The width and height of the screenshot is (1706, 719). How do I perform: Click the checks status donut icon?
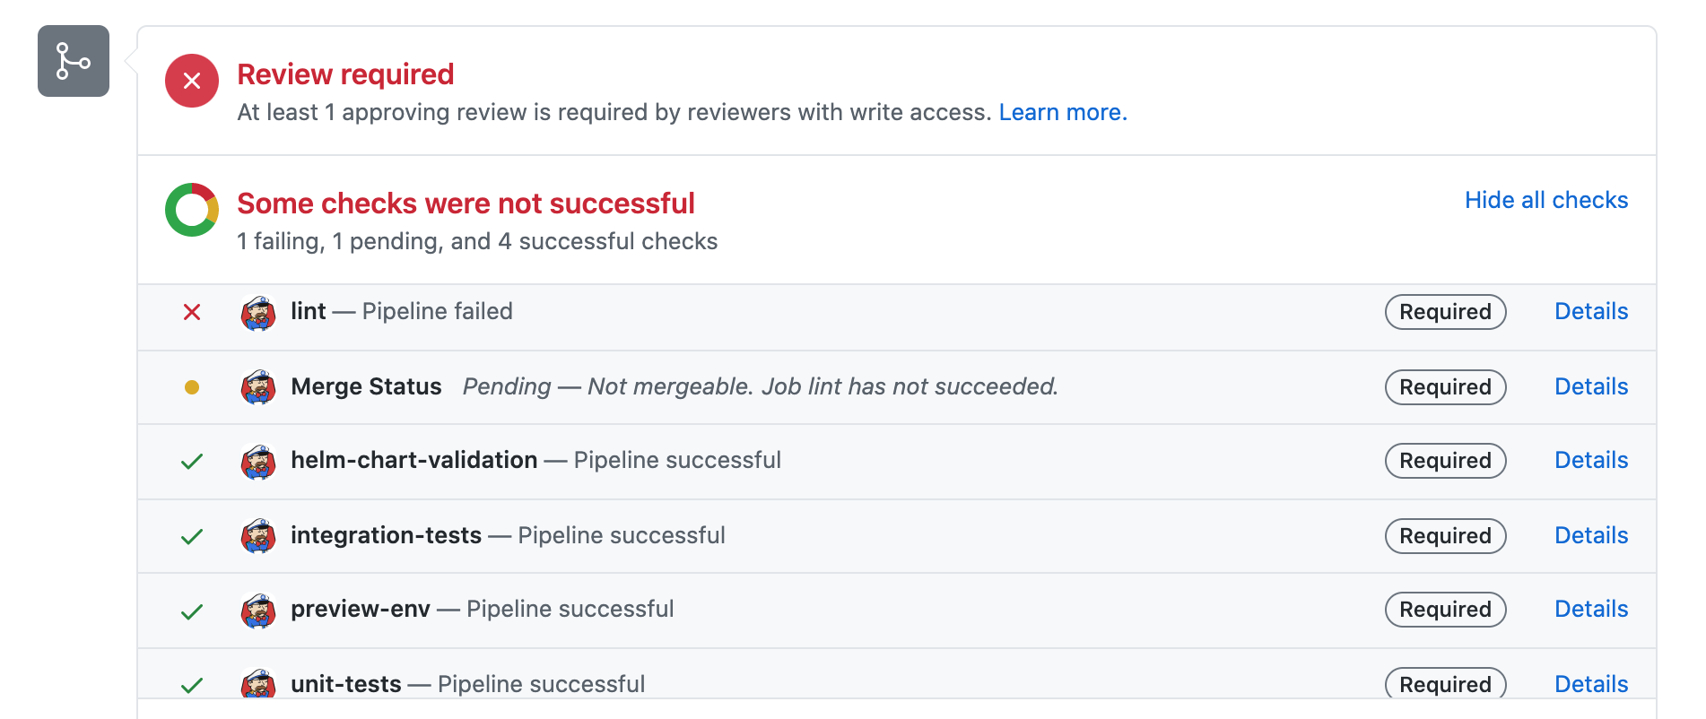[192, 210]
